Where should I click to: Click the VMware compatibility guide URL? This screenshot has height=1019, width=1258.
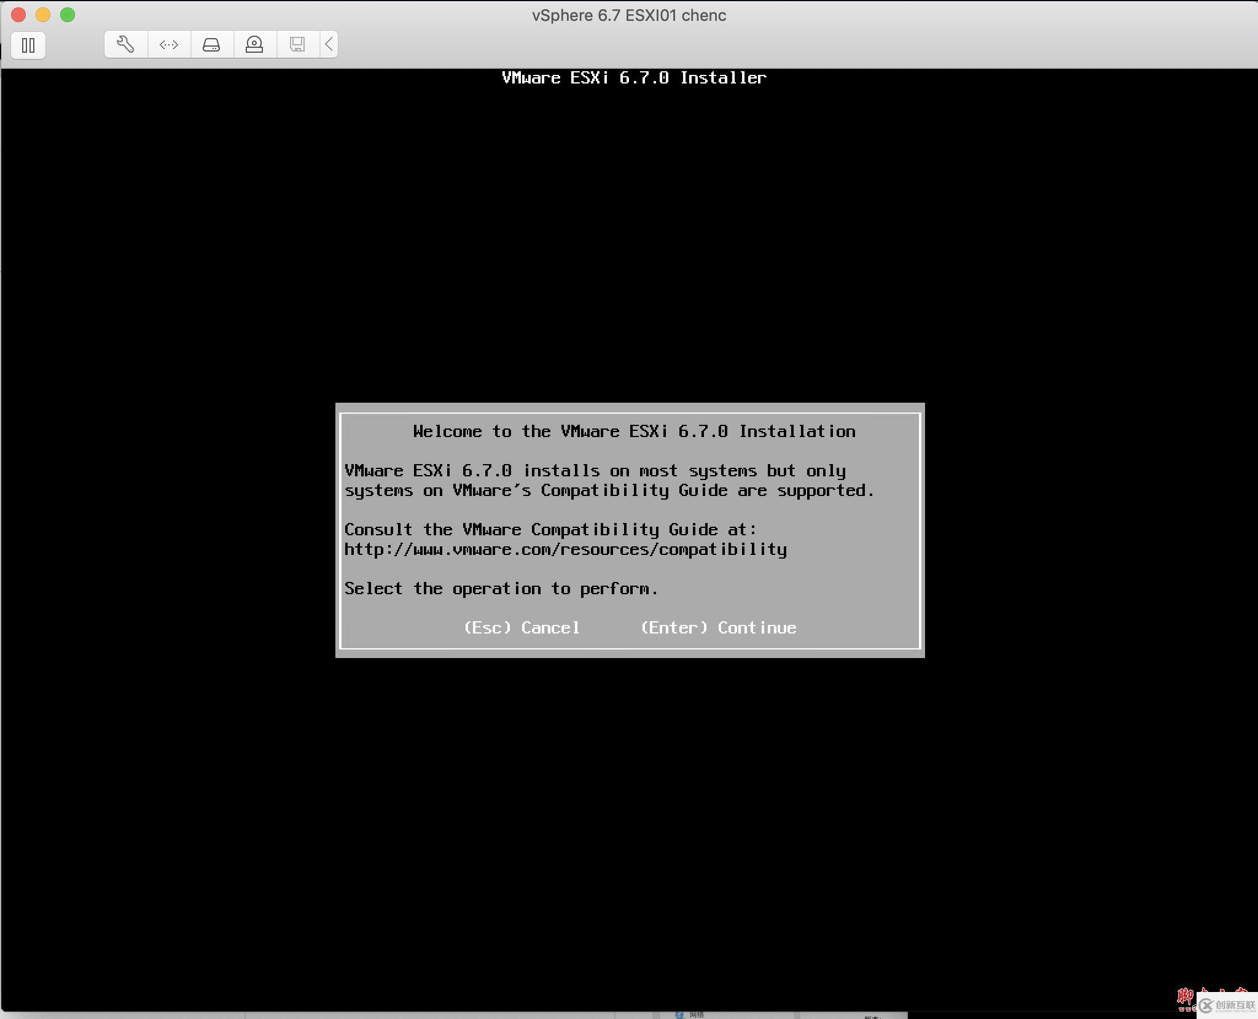[565, 549]
